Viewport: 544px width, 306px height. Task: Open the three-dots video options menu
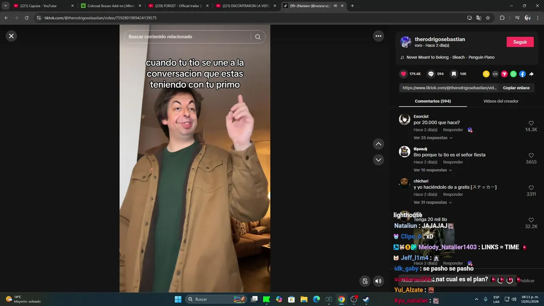(378, 36)
